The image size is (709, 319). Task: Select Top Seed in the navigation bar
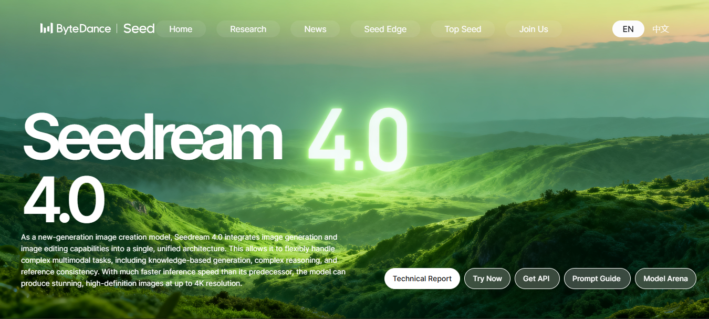[x=463, y=29]
